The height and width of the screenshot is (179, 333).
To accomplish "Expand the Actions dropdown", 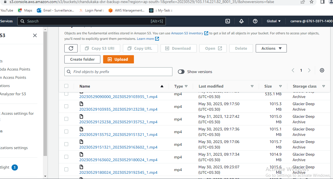I will click(x=271, y=48).
